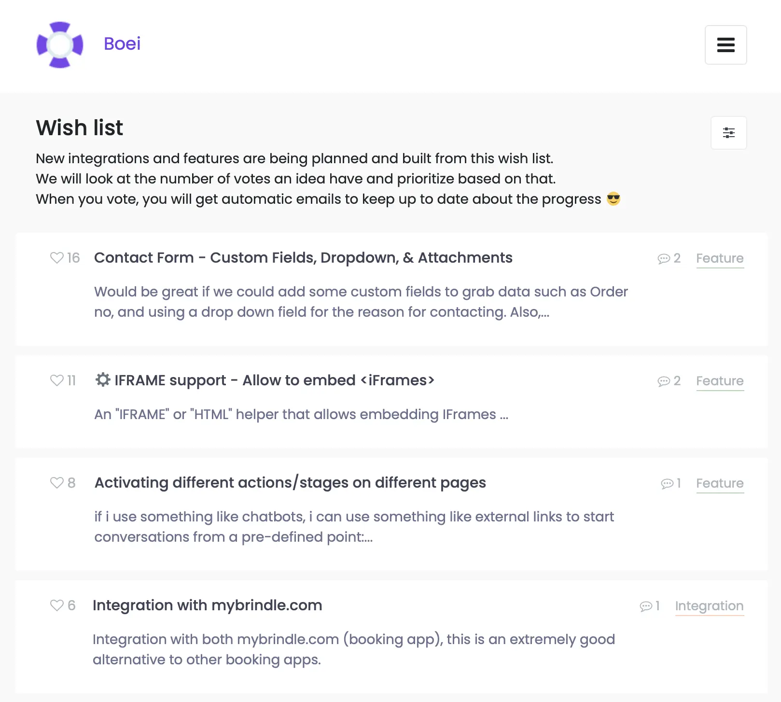The image size is (781, 702).
Task: Click the gear icon in the IFRAME support title
Action: click(x=102, y=380)
